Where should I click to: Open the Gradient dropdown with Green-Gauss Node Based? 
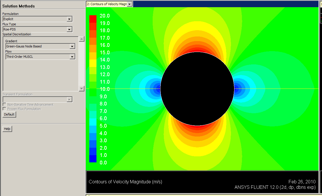coord(72,46)
